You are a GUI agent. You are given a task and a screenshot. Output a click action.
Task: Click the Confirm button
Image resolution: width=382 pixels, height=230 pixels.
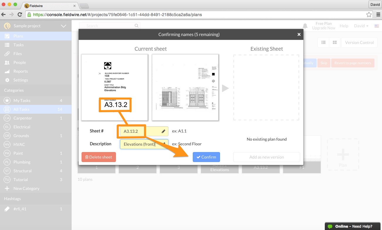(x=206, y=157)
